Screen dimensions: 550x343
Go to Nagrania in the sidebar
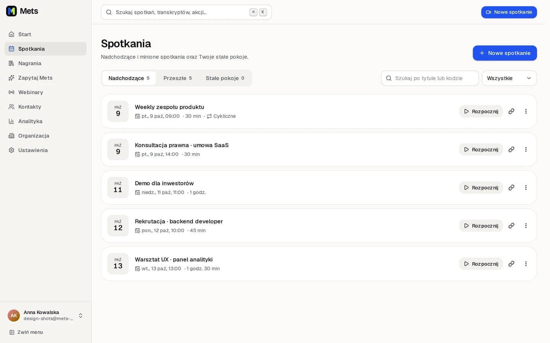point(45,63)
